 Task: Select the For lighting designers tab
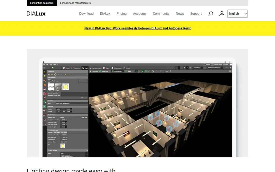(42, 3)
